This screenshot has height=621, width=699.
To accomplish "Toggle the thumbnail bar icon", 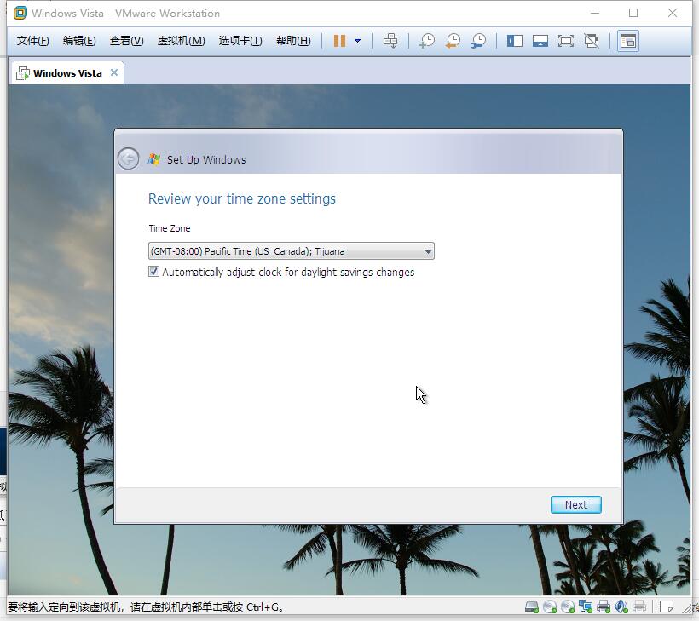I will pyautogui.click(x=540, y=41).
